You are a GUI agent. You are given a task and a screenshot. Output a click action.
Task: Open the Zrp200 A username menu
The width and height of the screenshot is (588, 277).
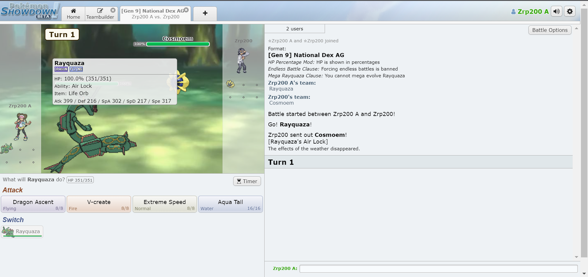pos(530,12)
